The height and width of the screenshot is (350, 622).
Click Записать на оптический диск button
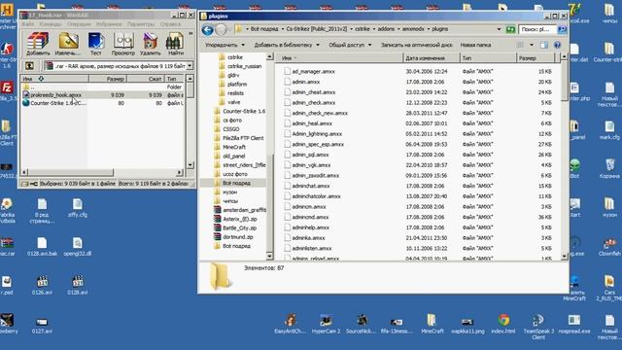(417, 45)
